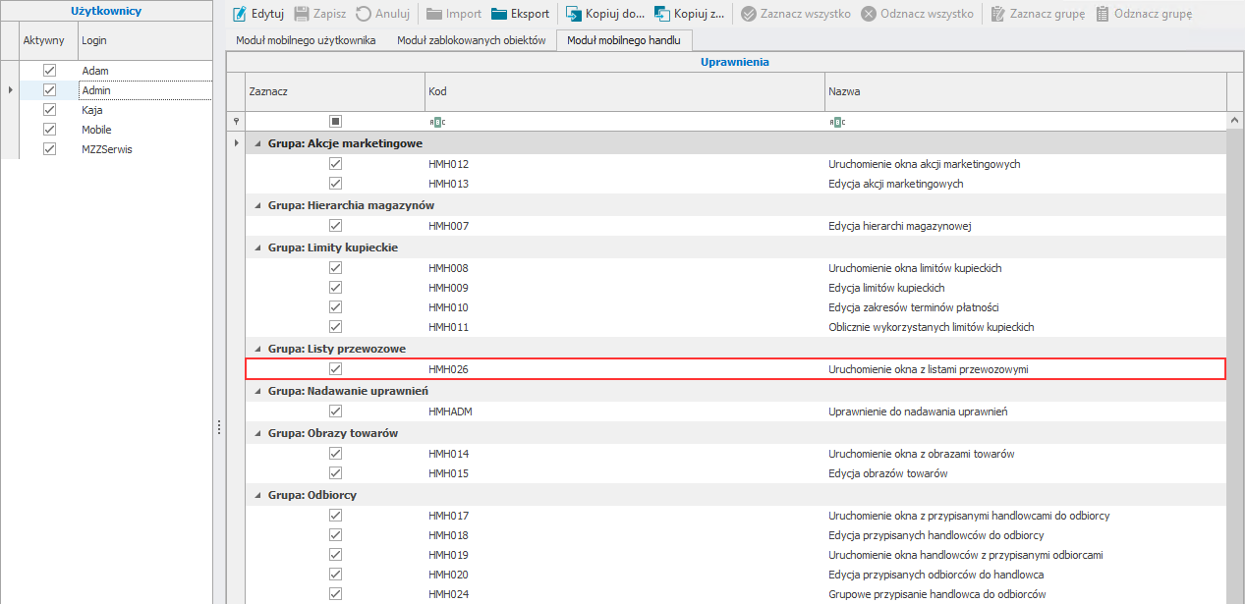The height and width of the screenshot is (604, 1246).
Task: Toggle the Aktywny checkbox for user Kaja
Action: coord(49,110)
